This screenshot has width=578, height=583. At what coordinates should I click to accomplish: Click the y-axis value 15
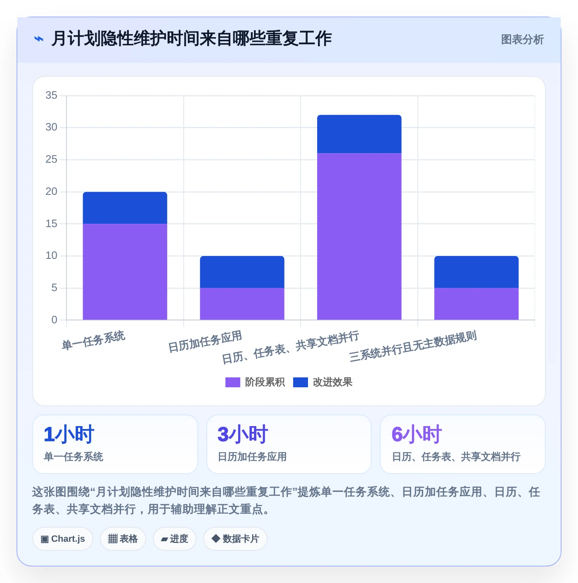51,224
